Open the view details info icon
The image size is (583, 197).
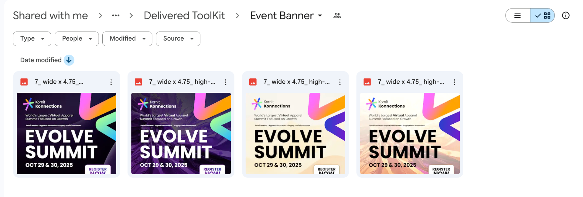[565, 15]
